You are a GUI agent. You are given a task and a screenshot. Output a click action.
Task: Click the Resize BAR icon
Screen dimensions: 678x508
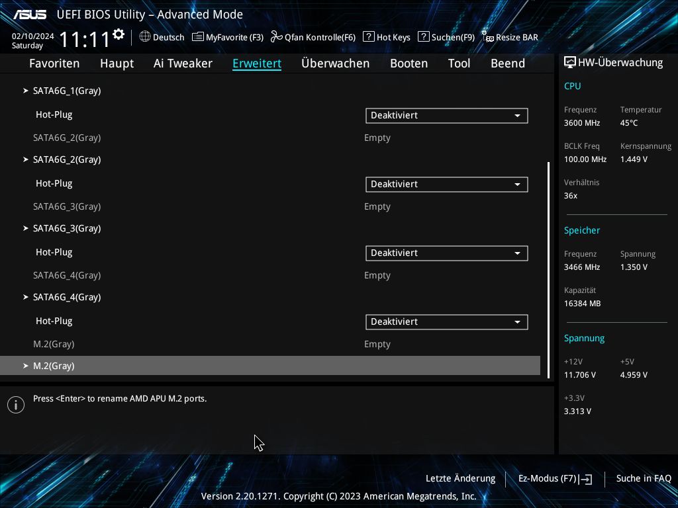(488, 37)
